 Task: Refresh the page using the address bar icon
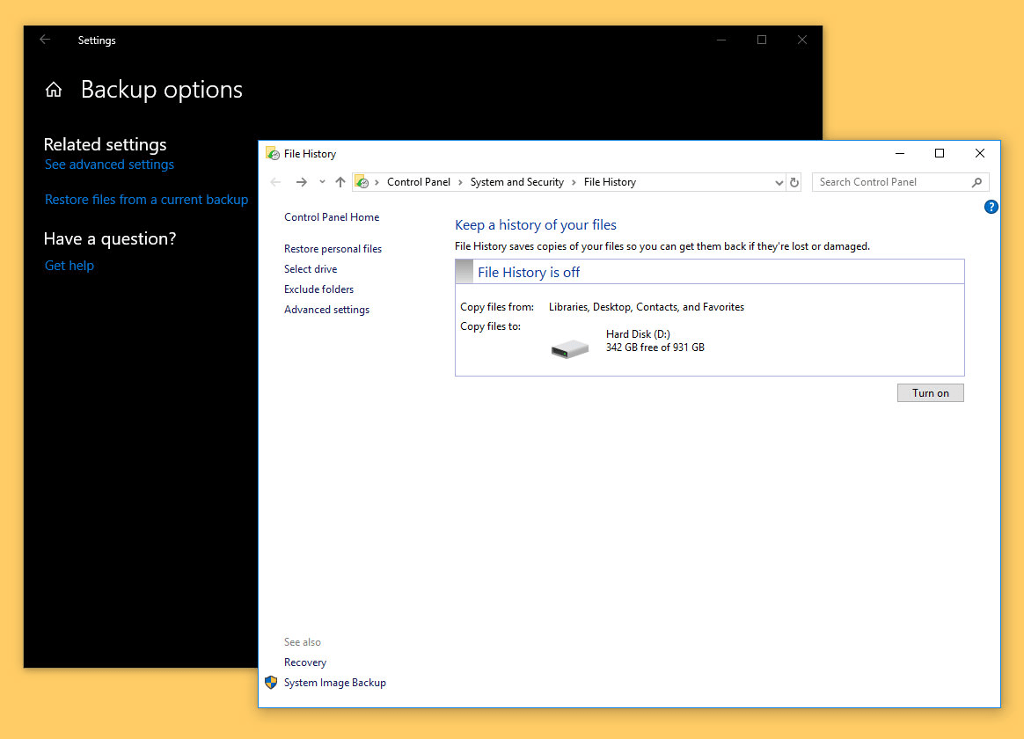pyautogui.click(x=794, y=181)
